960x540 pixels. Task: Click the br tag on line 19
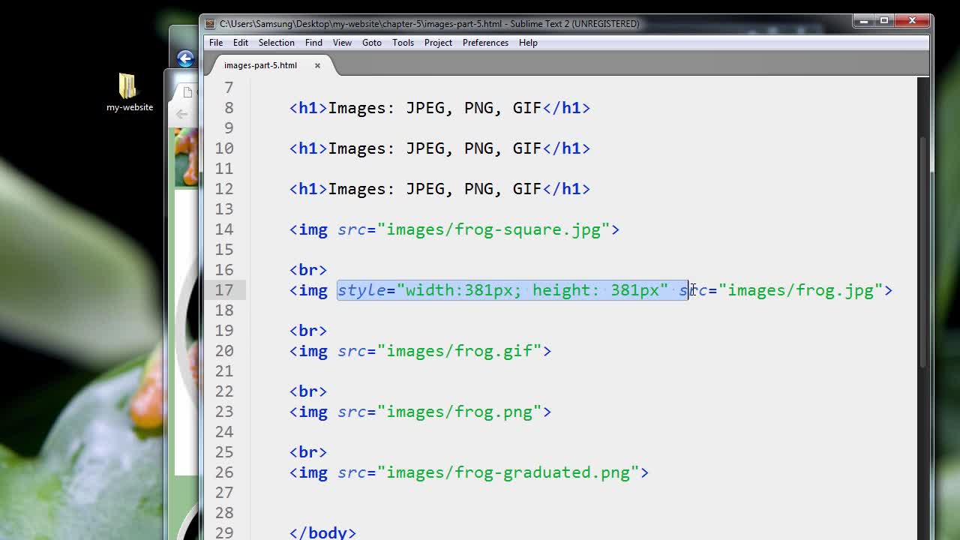pos(308,331)
